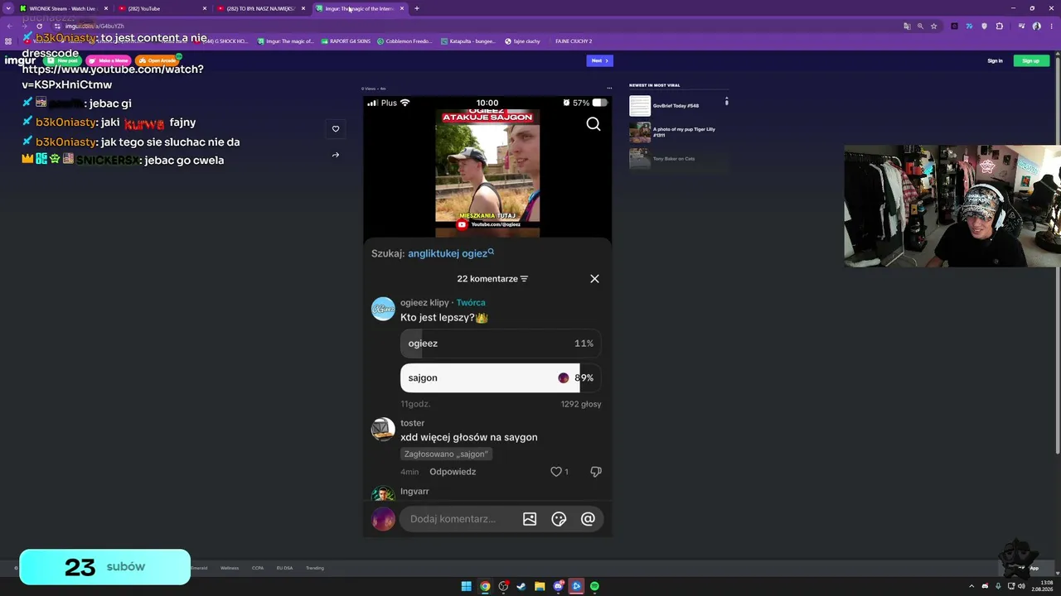This screenshot has width=1061, height=596.
Task: Switch to the '(282) YouTube' tab
Action: point(162,8)
